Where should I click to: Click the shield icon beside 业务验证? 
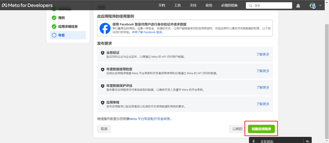coord(103,53)
